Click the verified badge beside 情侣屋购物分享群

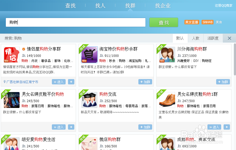24,49
